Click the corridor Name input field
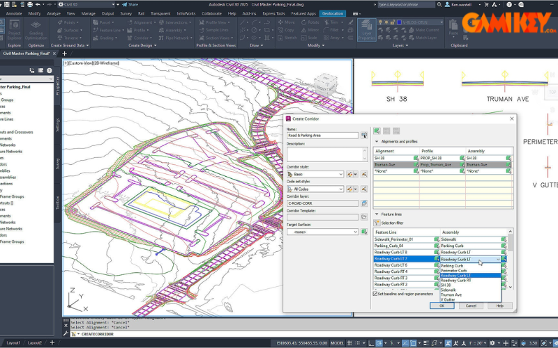Screen dimensions: 558x348 322,135
